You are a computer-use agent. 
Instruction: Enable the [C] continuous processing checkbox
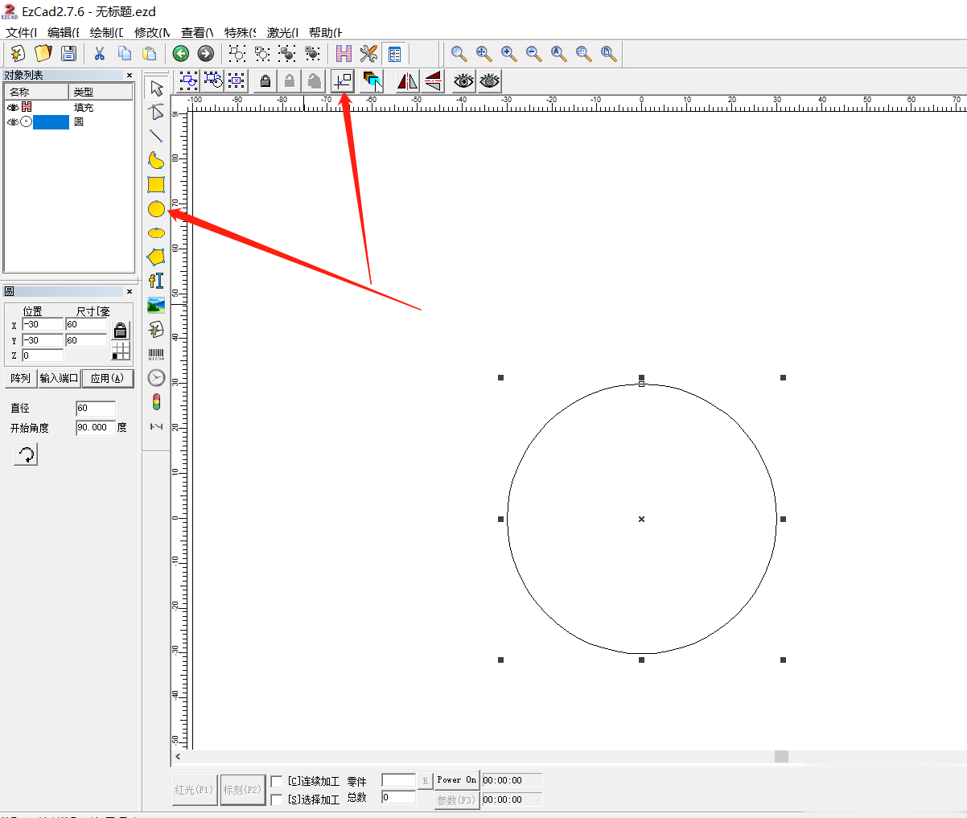tap(277, 781)
